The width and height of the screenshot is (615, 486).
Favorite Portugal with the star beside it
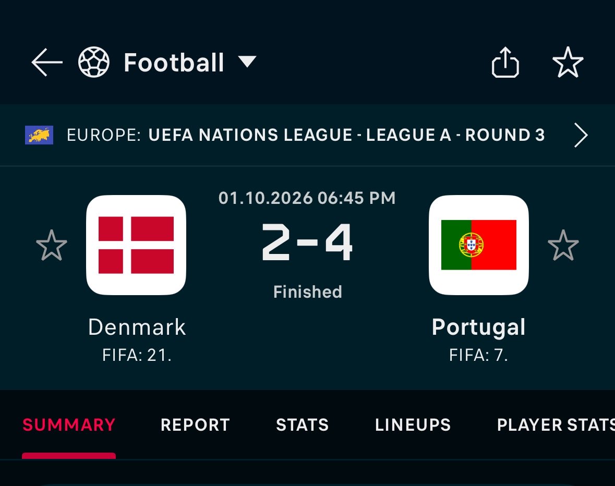point(563,246)
